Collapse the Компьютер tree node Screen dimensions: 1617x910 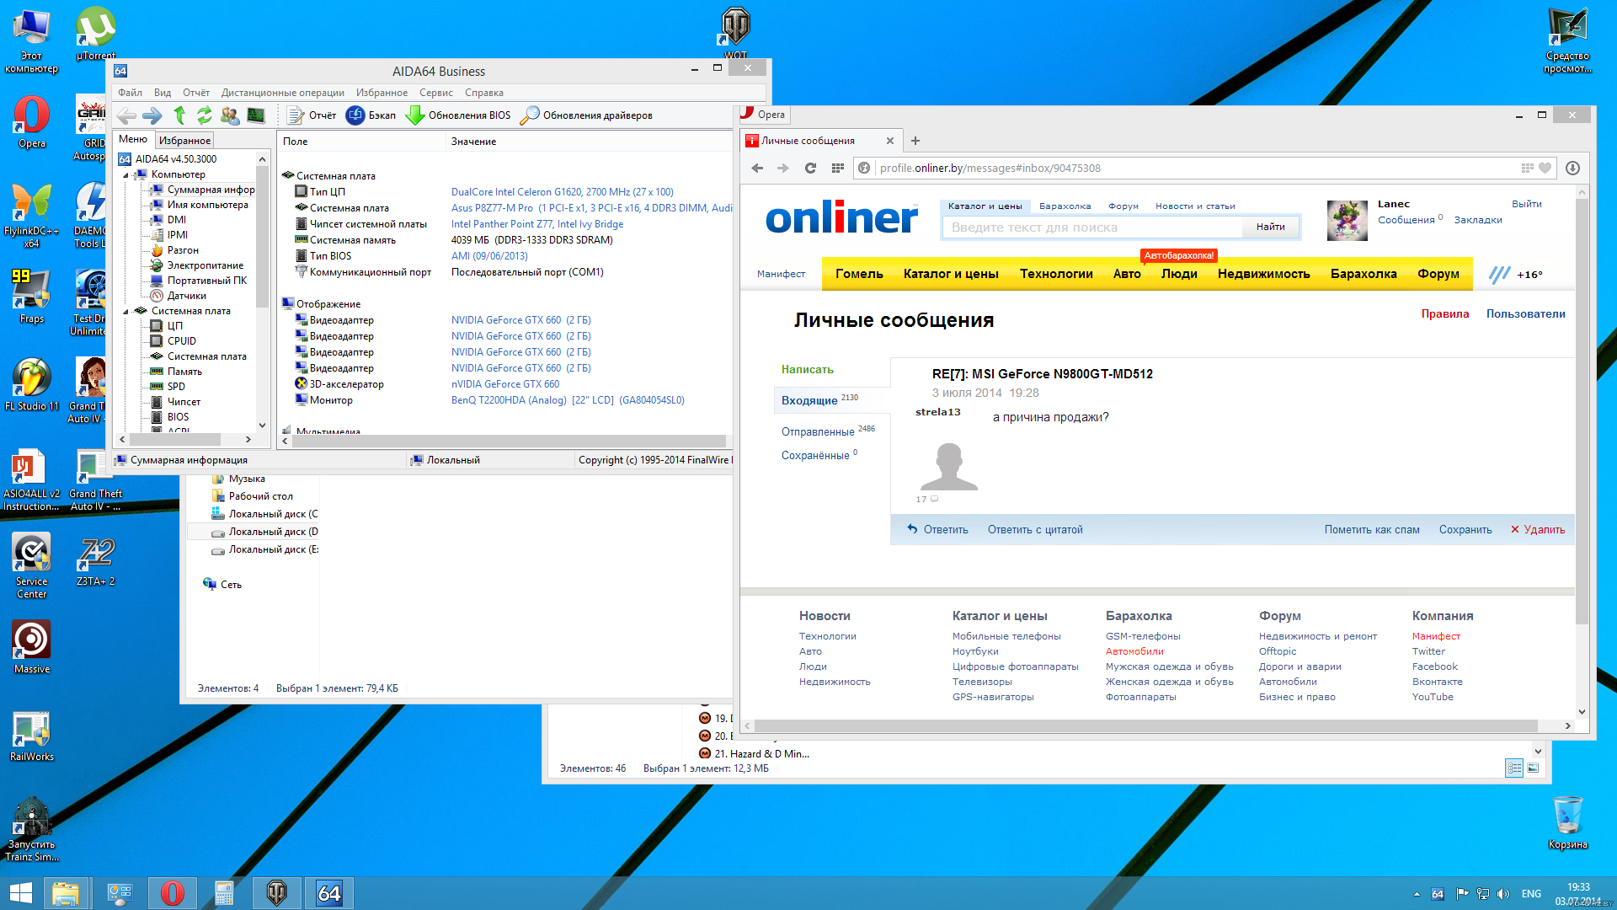coord(126,175)
